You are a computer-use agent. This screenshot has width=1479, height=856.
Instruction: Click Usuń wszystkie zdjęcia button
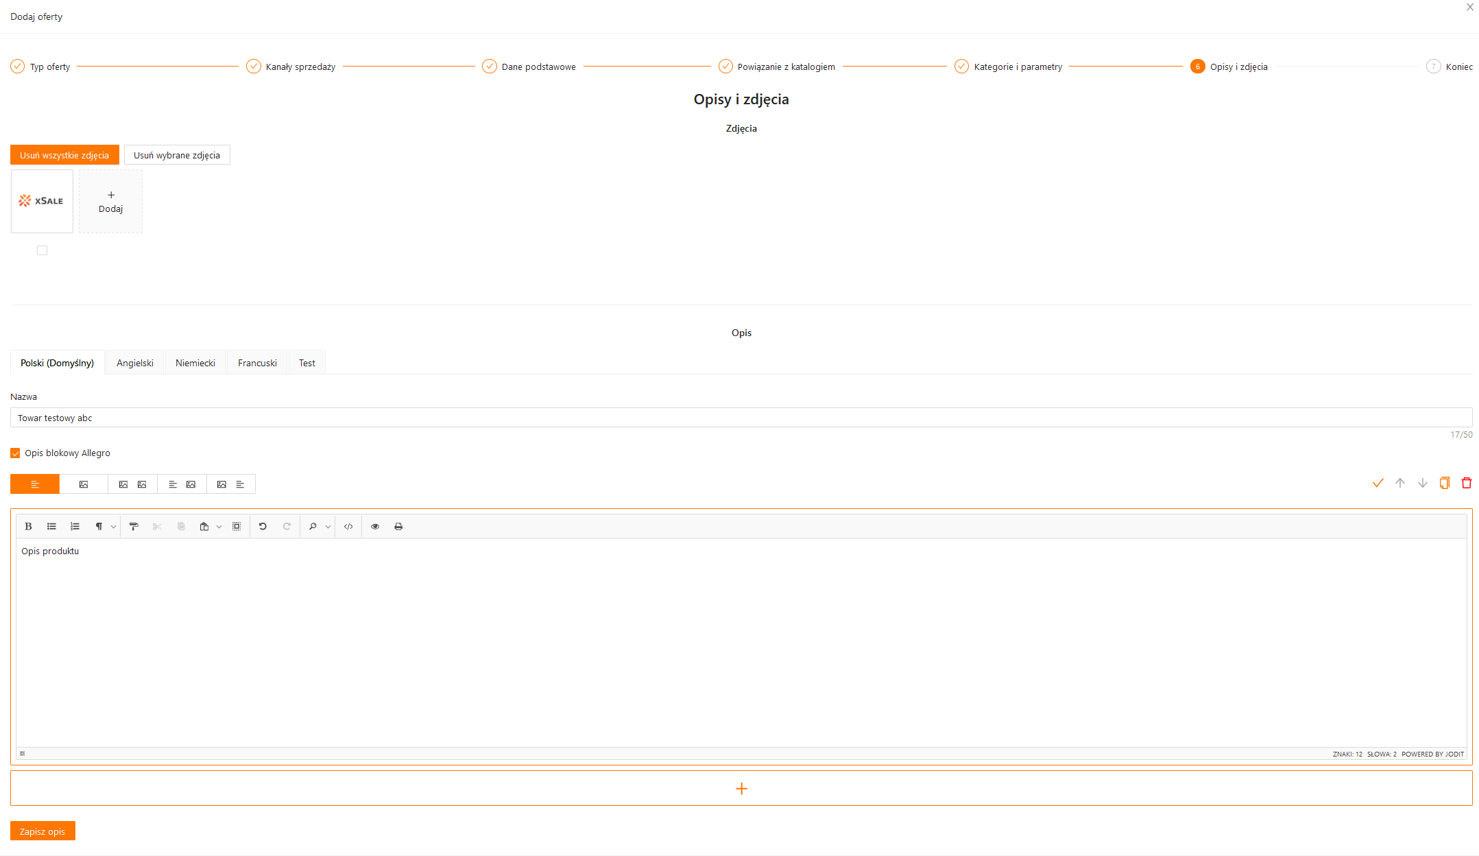click(x=64, y=155)
